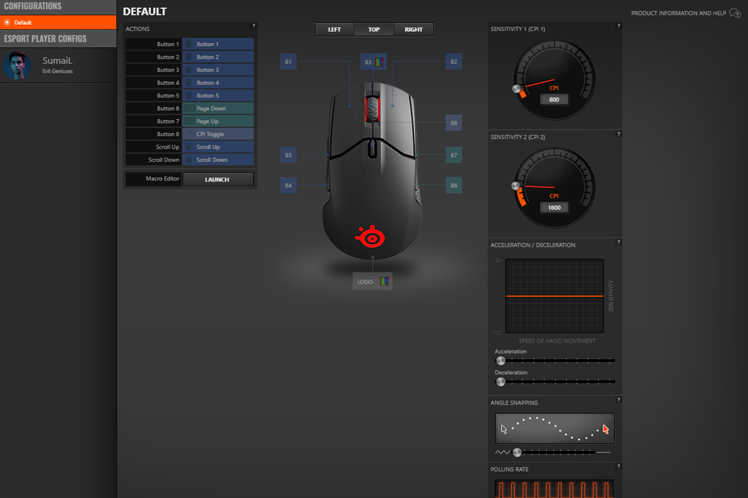Open the Button 3 action dropdown
This screenshot has width=748, height=498.
coord(218,70)
